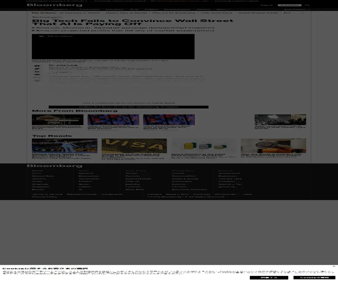The height and width of the screenshot is (281, 338).
Task: Share article via LinkedIn icon
Action: coord(37,72)
